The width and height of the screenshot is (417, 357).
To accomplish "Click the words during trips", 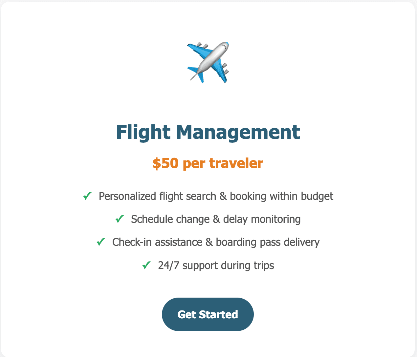I will click(247, 265).
